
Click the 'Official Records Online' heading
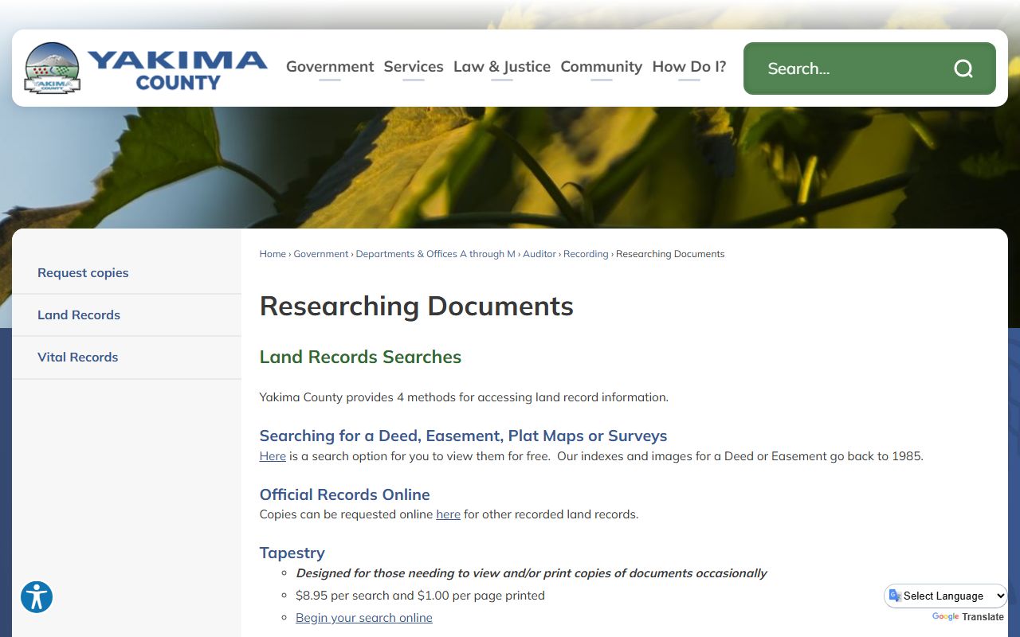[x=345, y=494]
